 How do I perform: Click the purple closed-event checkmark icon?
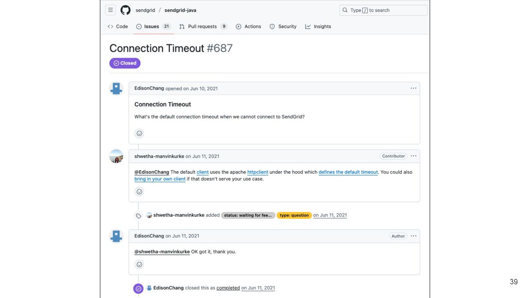pos(138,288)
